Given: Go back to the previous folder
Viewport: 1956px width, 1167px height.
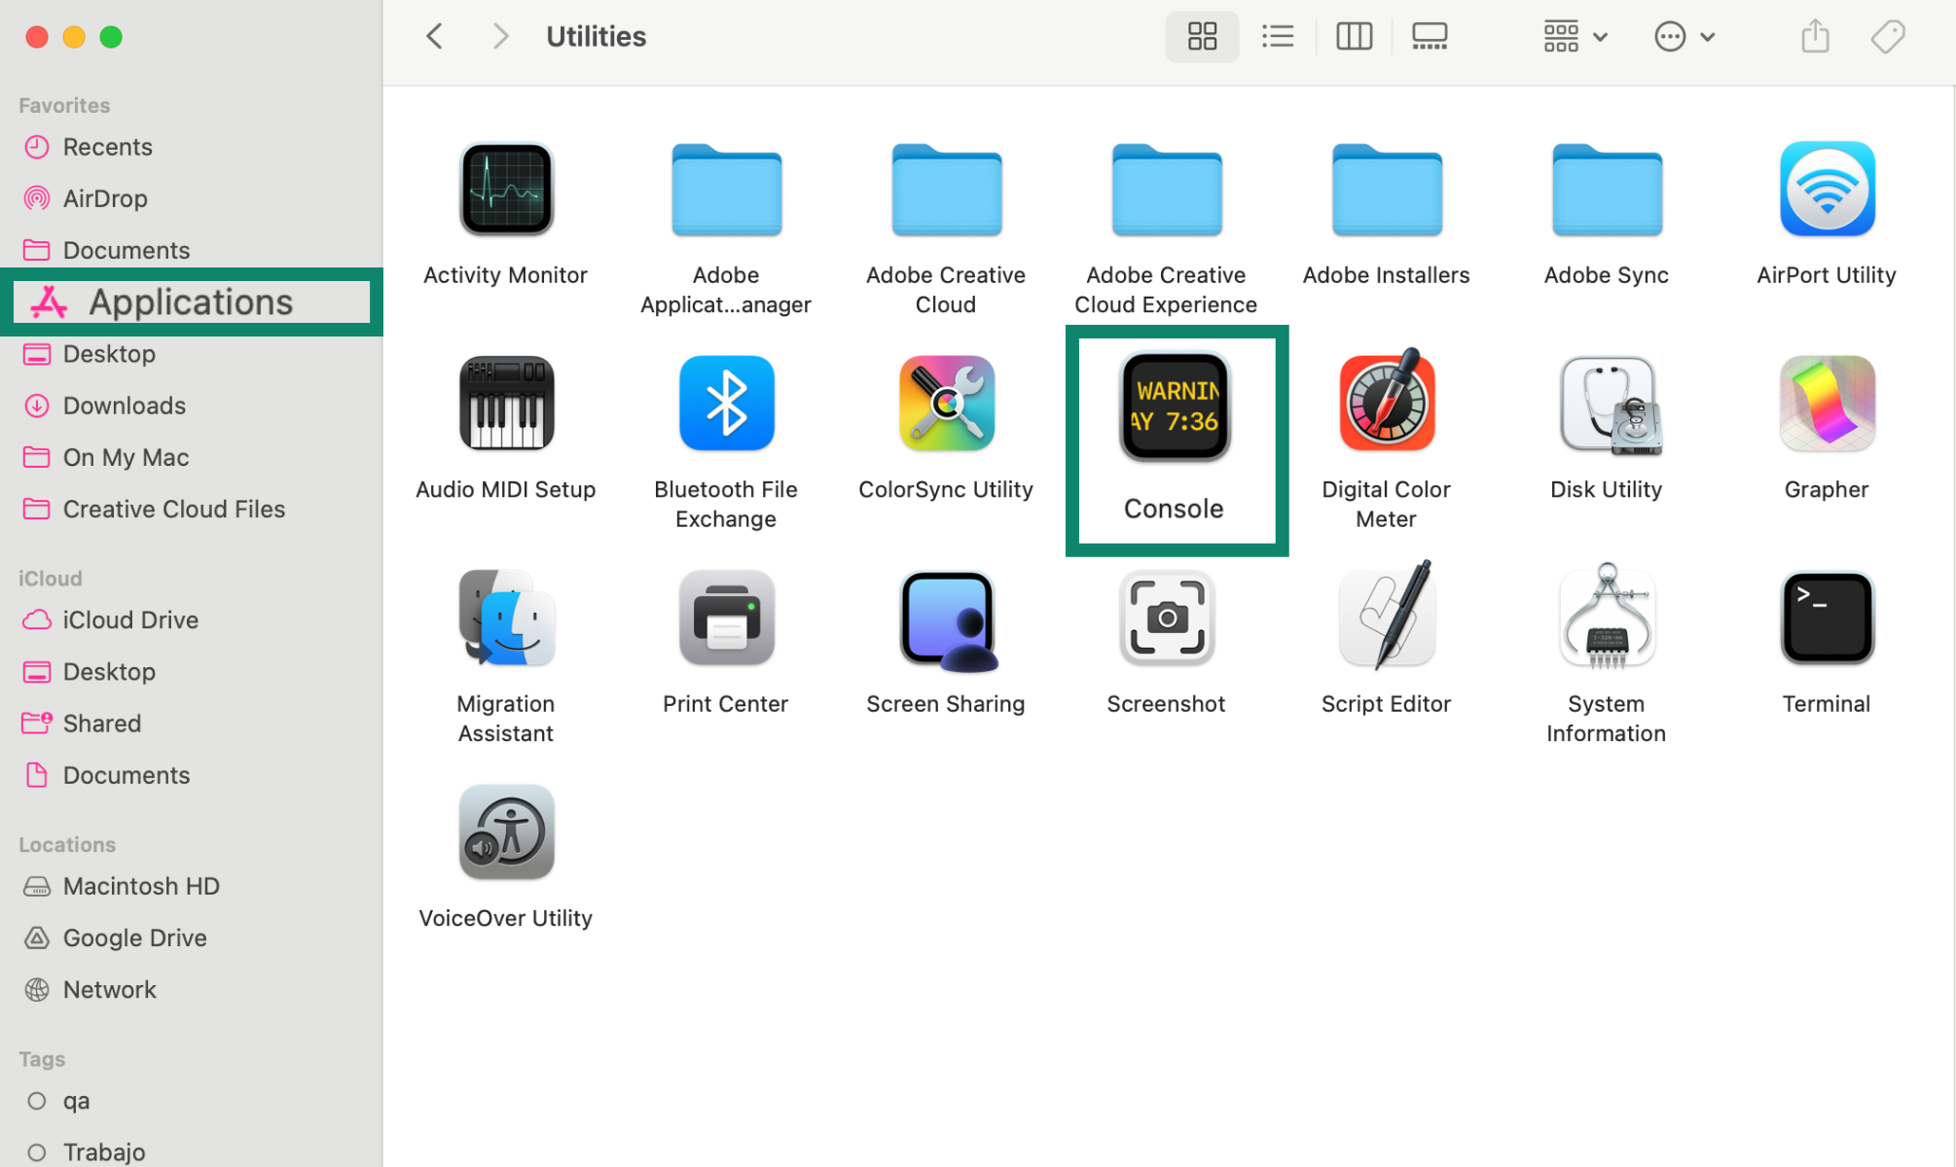Looking at the screenshot, I should (x=434, y=36).
